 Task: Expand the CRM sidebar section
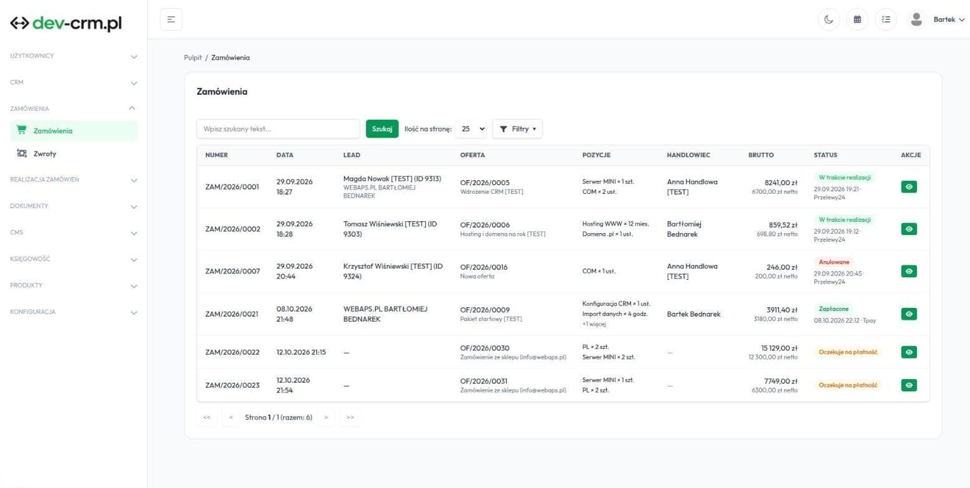click(x=74, y=82)
